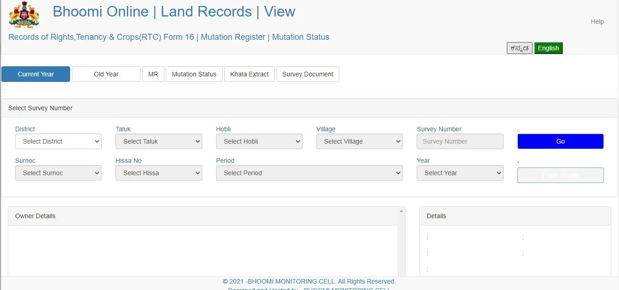Switch language to Kannada
This screenshot has width=619, height=290.
point(520,48)
